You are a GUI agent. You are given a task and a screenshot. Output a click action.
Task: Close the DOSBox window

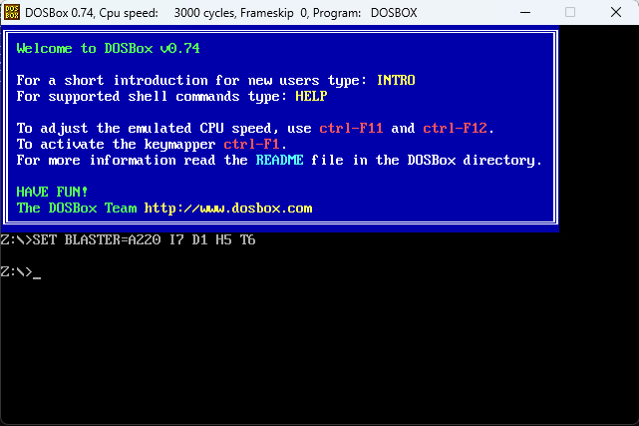616,12
